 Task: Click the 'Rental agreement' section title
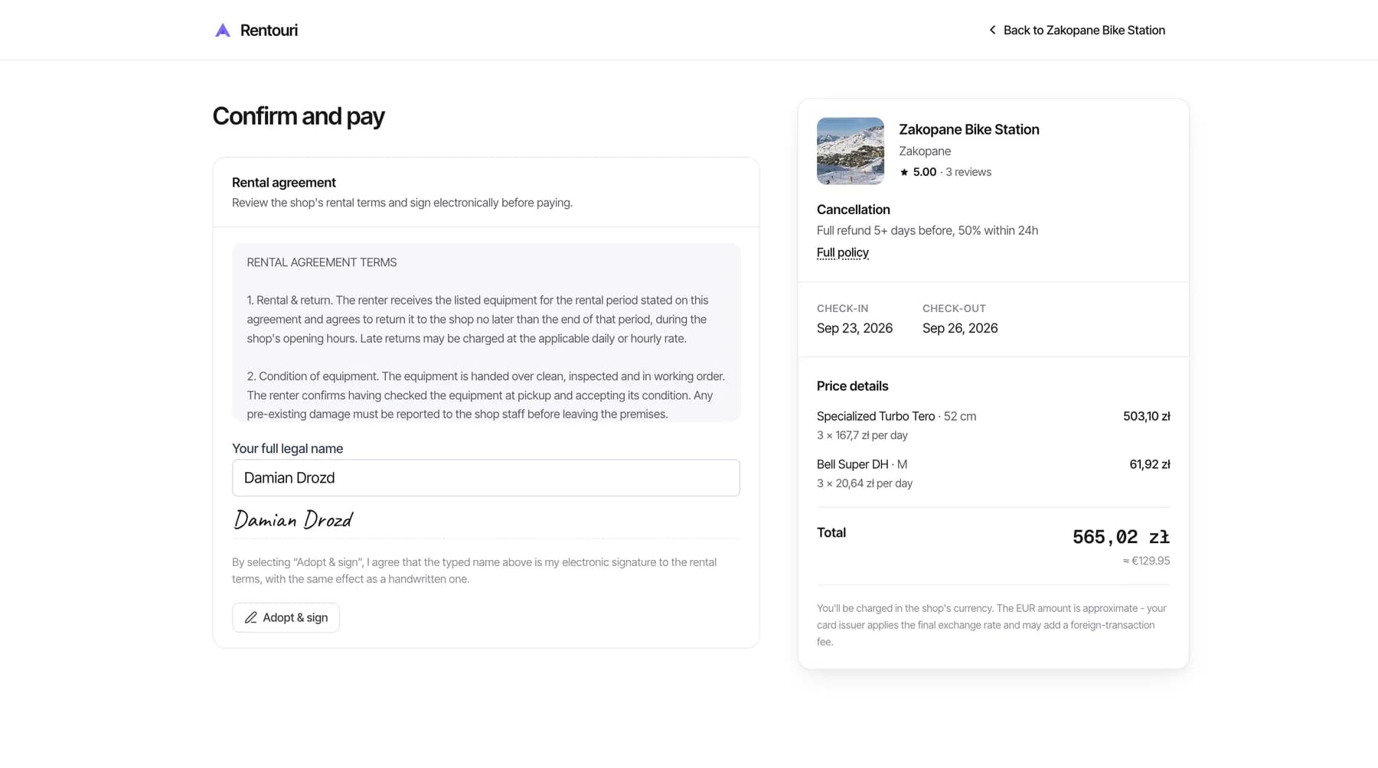(284, 182)
